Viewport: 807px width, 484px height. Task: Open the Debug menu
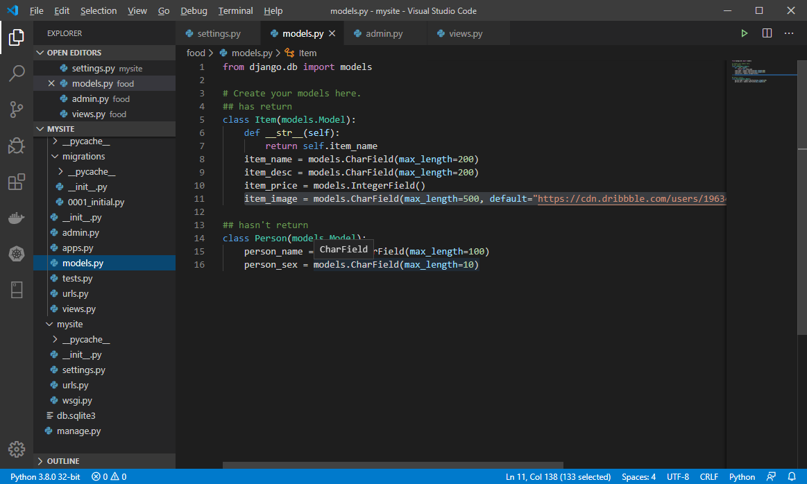point(194,10)
